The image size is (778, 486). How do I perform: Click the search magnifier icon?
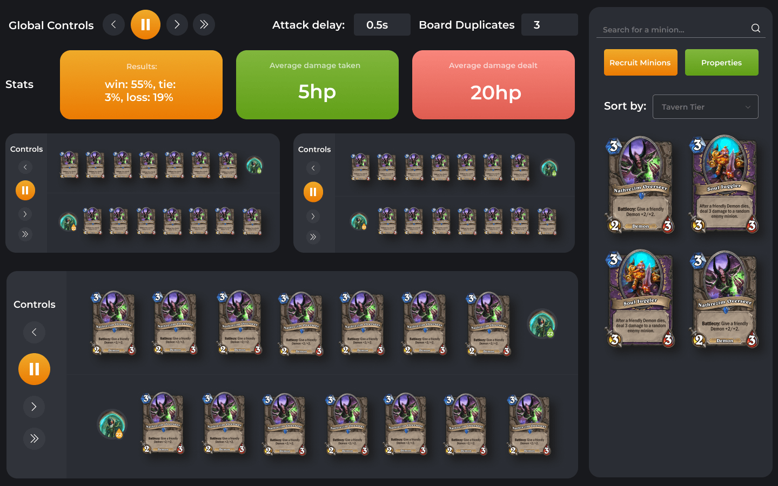[756, 28]
